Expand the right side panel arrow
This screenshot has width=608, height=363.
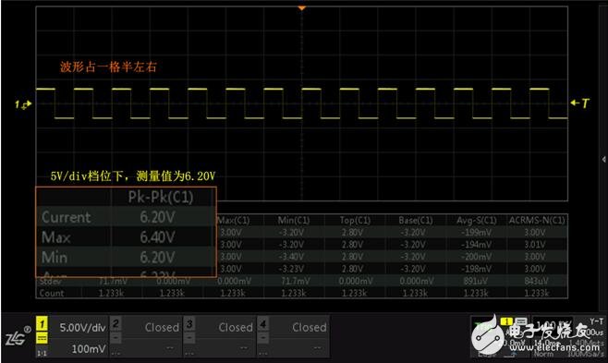pyautogui.click(x=603, y=159)
